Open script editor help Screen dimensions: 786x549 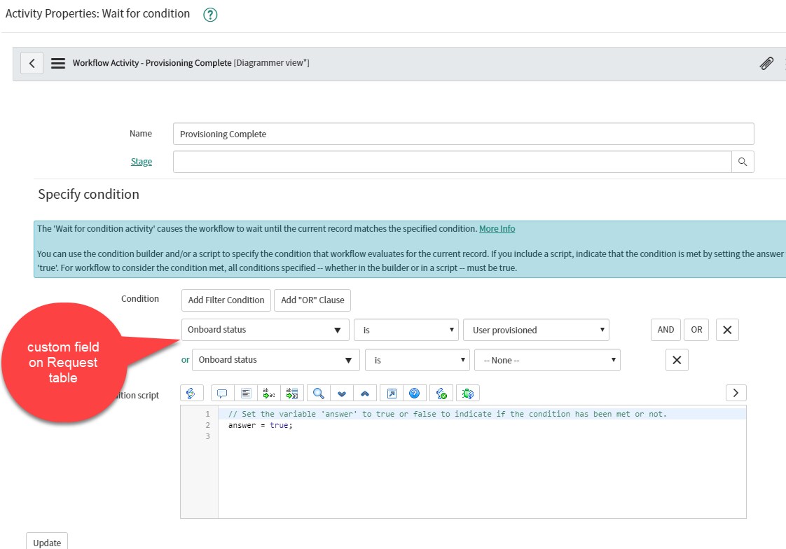(415, 393)
